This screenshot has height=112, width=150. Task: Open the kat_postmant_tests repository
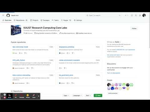pyautogui.click(x=66, y=75)
